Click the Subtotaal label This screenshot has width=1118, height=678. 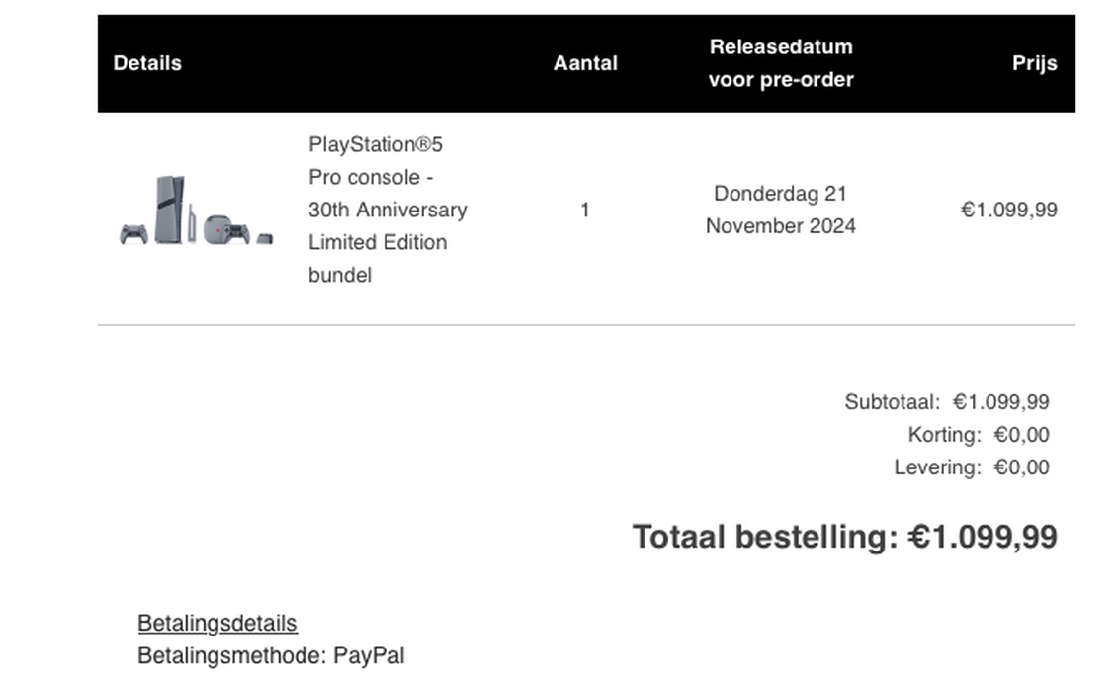(x=892, y=402)
